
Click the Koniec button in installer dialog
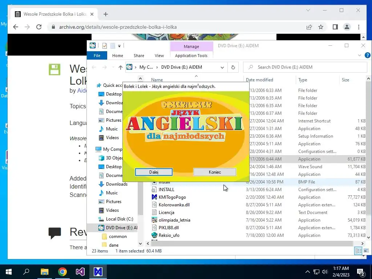(215, 172)
